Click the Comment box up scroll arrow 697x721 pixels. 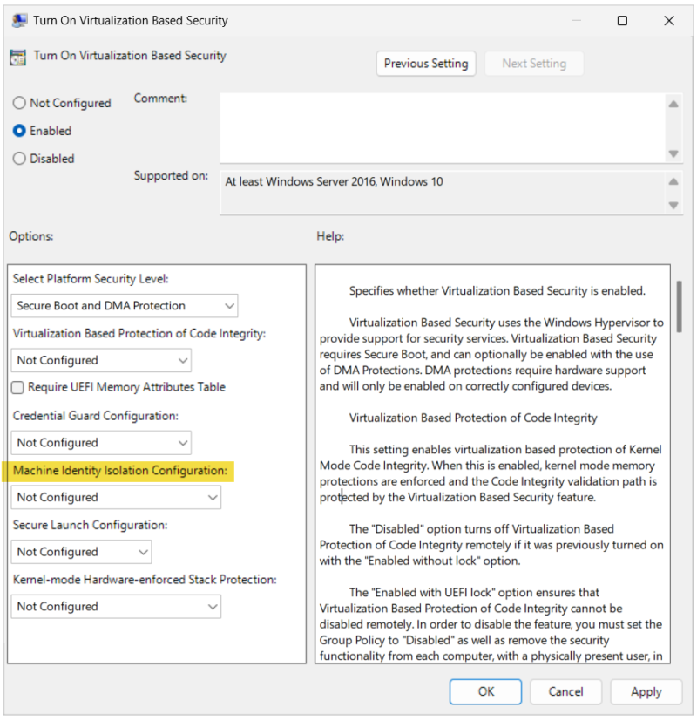[673, 104]
